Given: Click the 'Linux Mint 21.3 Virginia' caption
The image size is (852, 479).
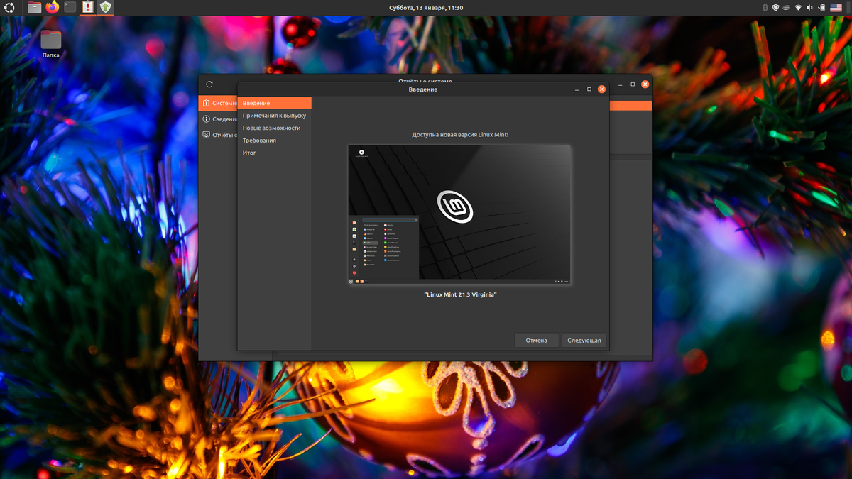Looking at the screenshot, I should 459,294.
